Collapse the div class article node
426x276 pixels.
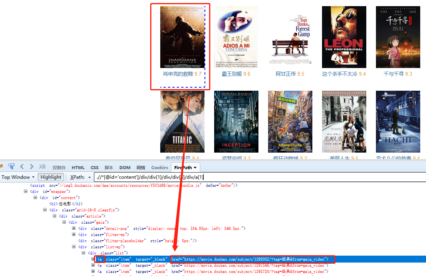pos(54,216)
